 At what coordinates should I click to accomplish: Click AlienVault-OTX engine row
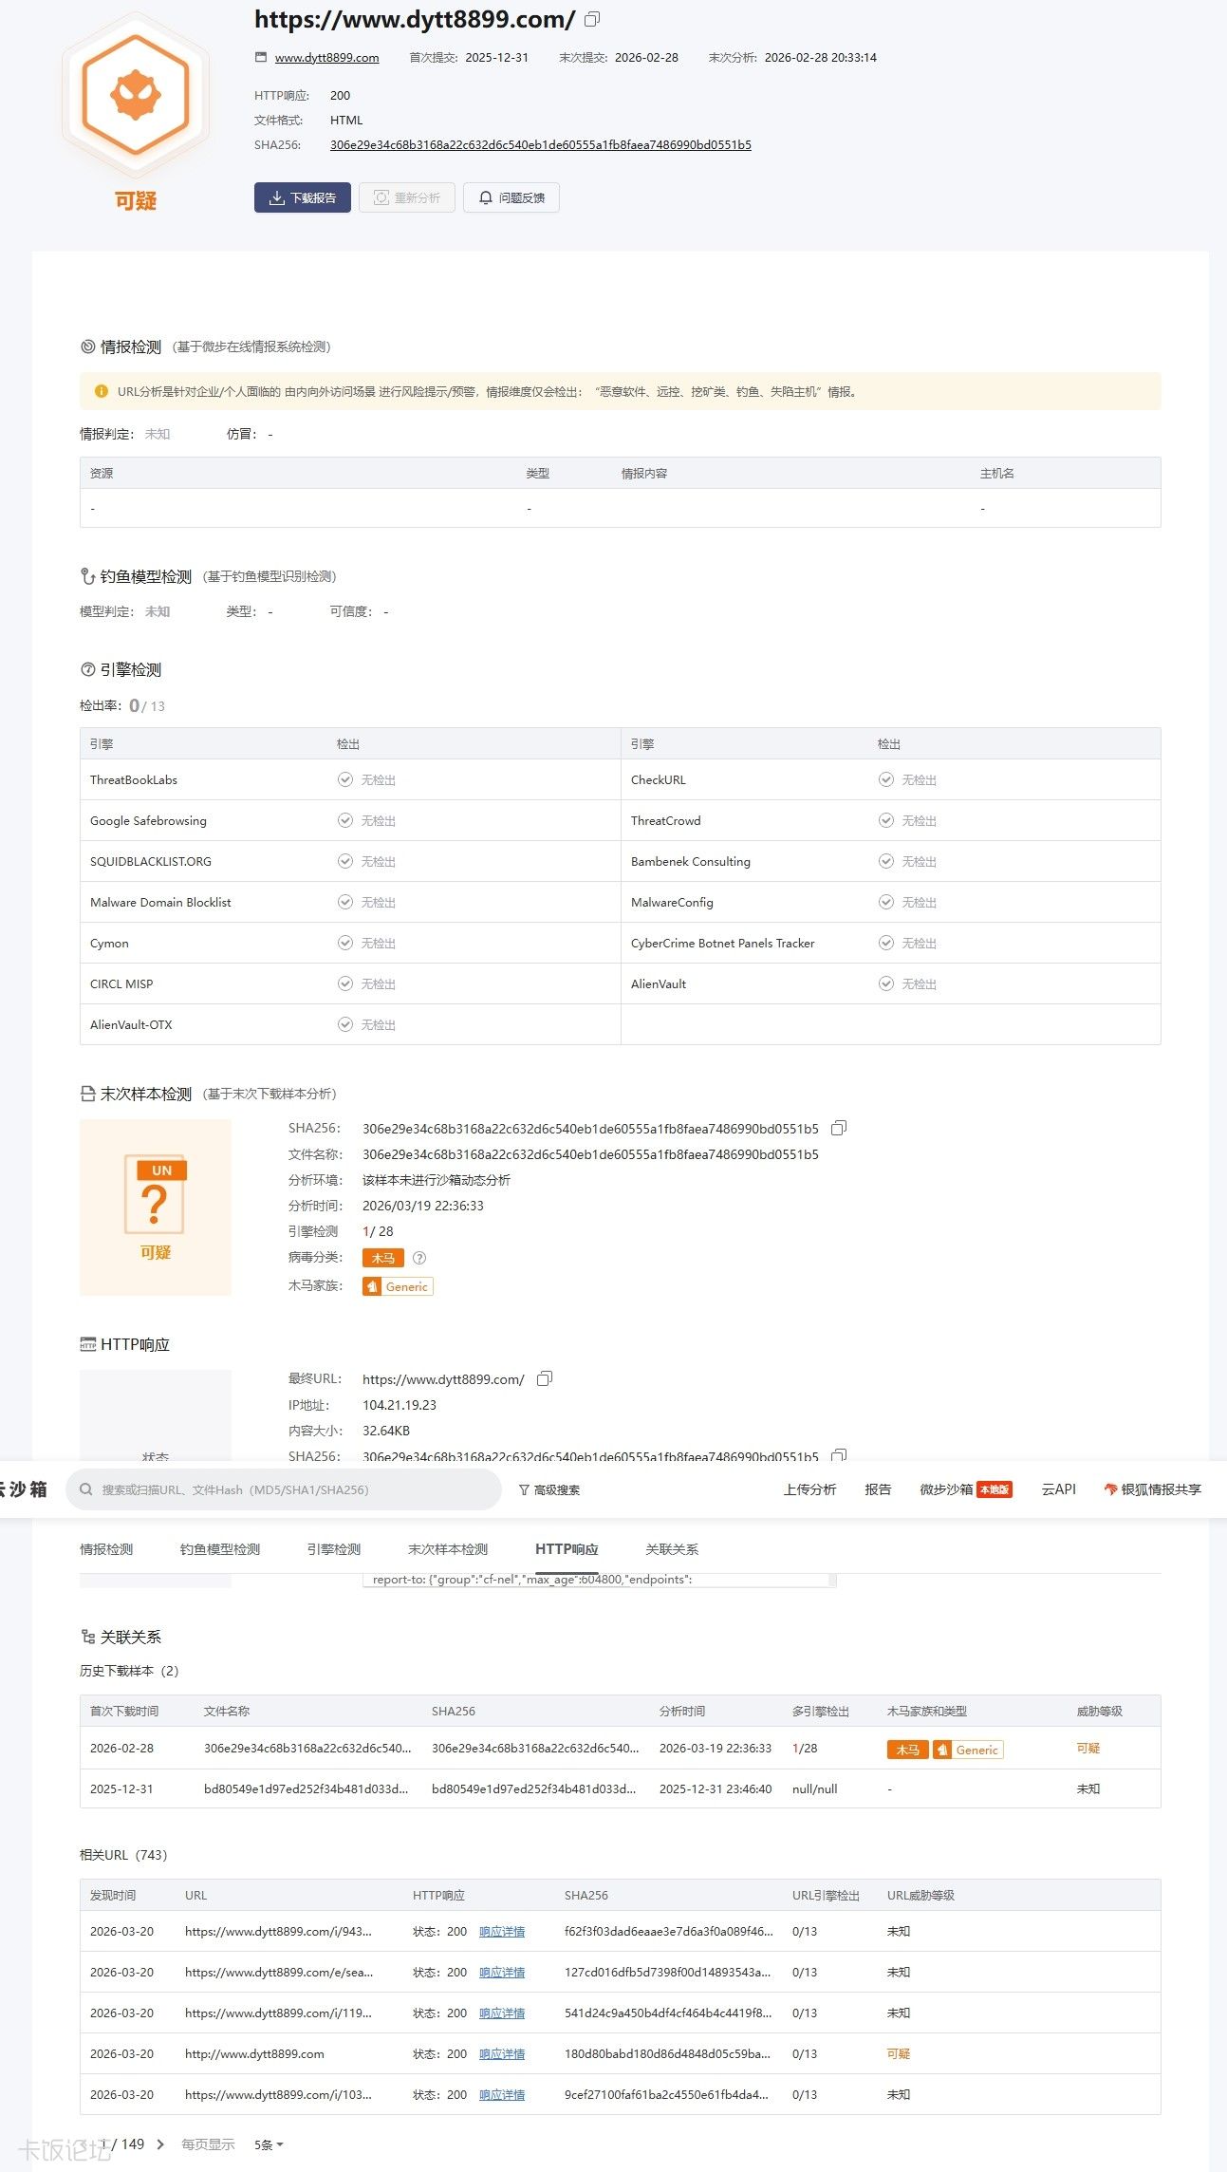pyautogui.click(x=350, y=1024)
